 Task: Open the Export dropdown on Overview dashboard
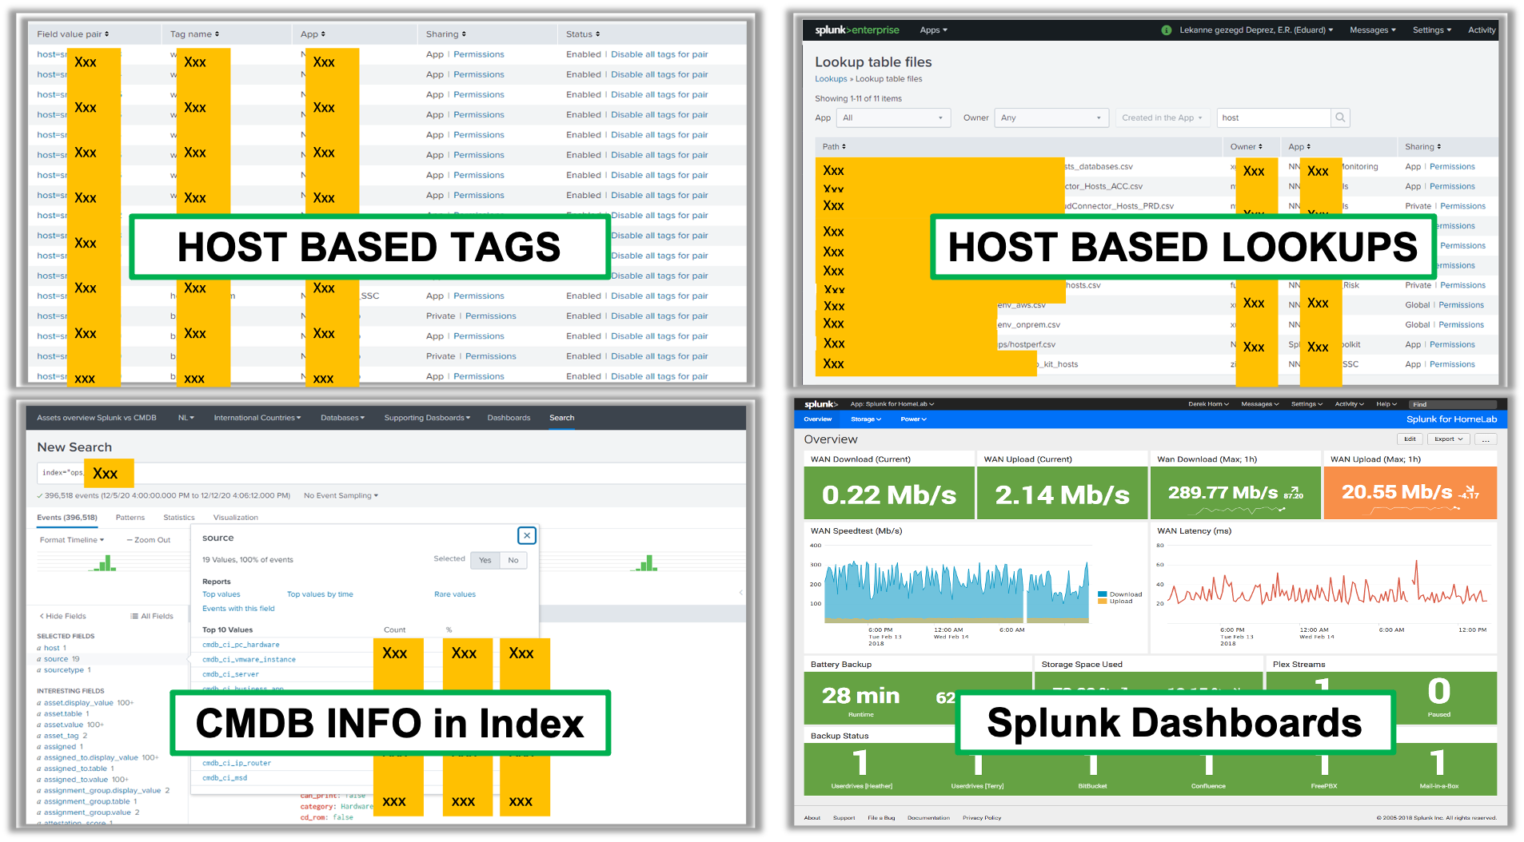1448,439
